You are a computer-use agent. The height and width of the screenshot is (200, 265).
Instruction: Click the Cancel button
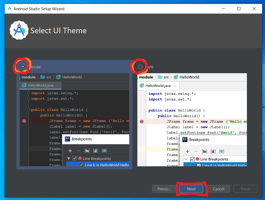click(x=218, y=189)
